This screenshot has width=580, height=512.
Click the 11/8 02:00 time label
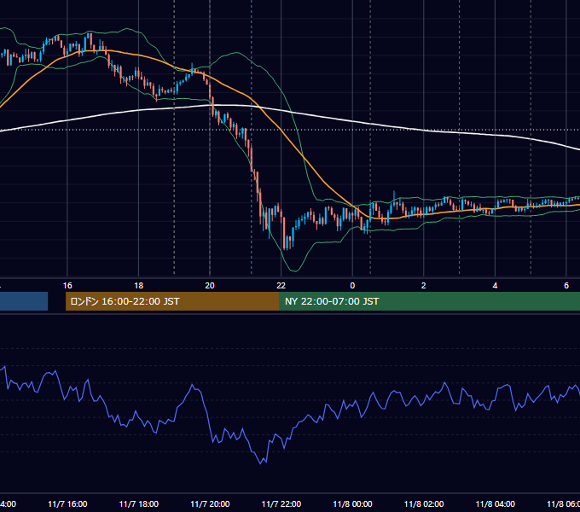(x=424, y=503)
